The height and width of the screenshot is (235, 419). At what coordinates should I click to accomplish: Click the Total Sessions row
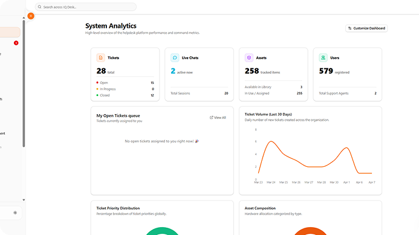point(200,93)
